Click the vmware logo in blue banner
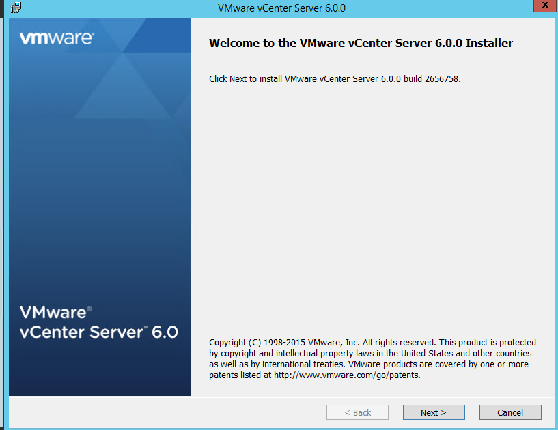 pos(57,38)
